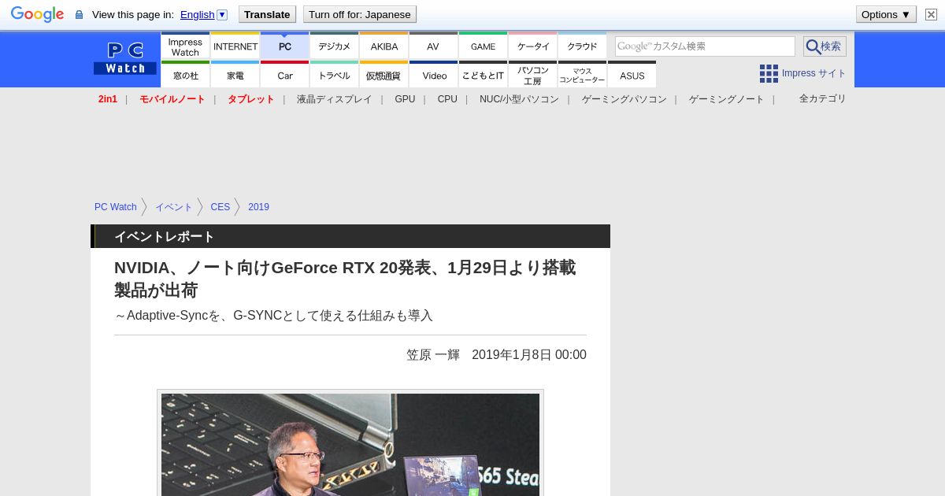
Task: Open the 液晶ディスプレイ category
Action: pos(334,99)
